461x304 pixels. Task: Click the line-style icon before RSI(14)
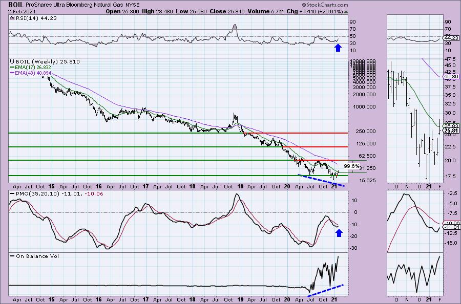[12, 18]
